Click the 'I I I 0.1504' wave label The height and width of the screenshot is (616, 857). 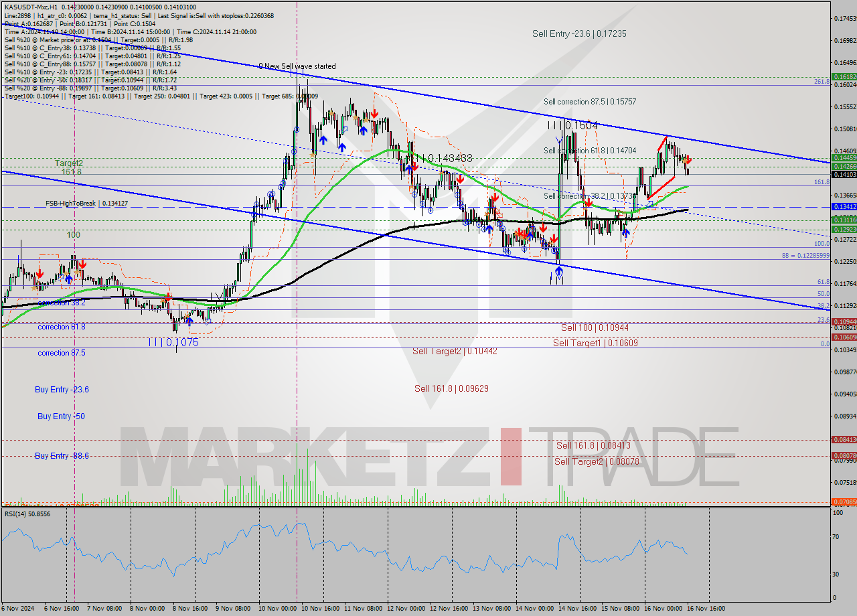(x=572, y=126)
